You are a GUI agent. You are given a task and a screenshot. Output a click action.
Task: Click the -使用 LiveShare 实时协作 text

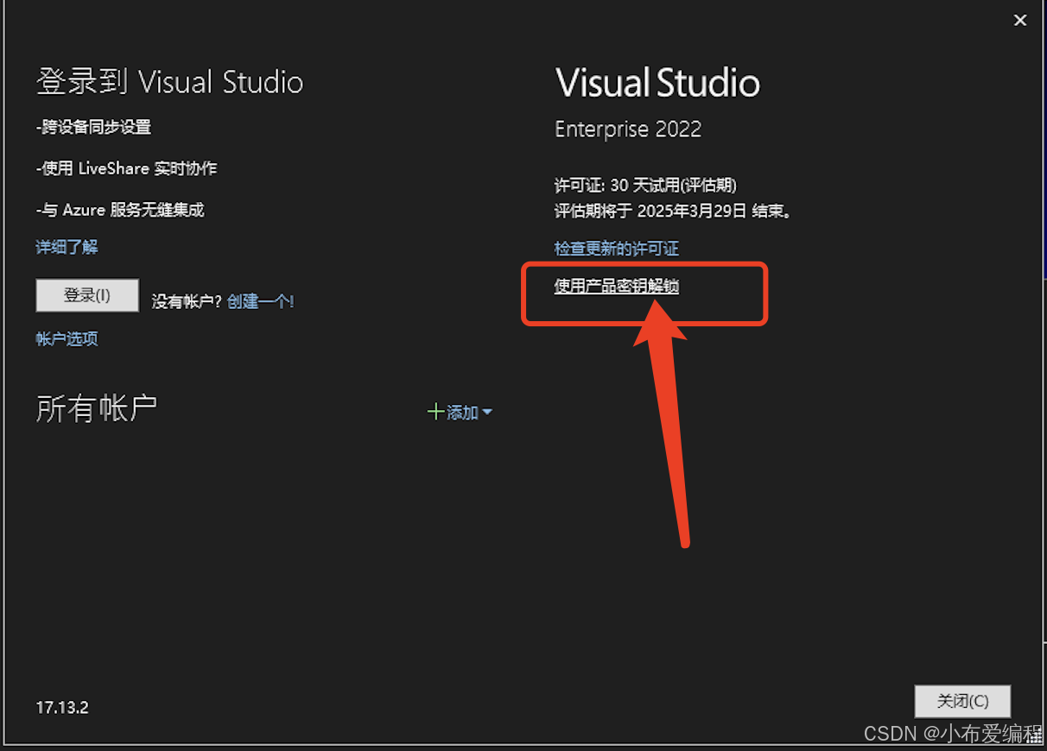click(126, 169)
